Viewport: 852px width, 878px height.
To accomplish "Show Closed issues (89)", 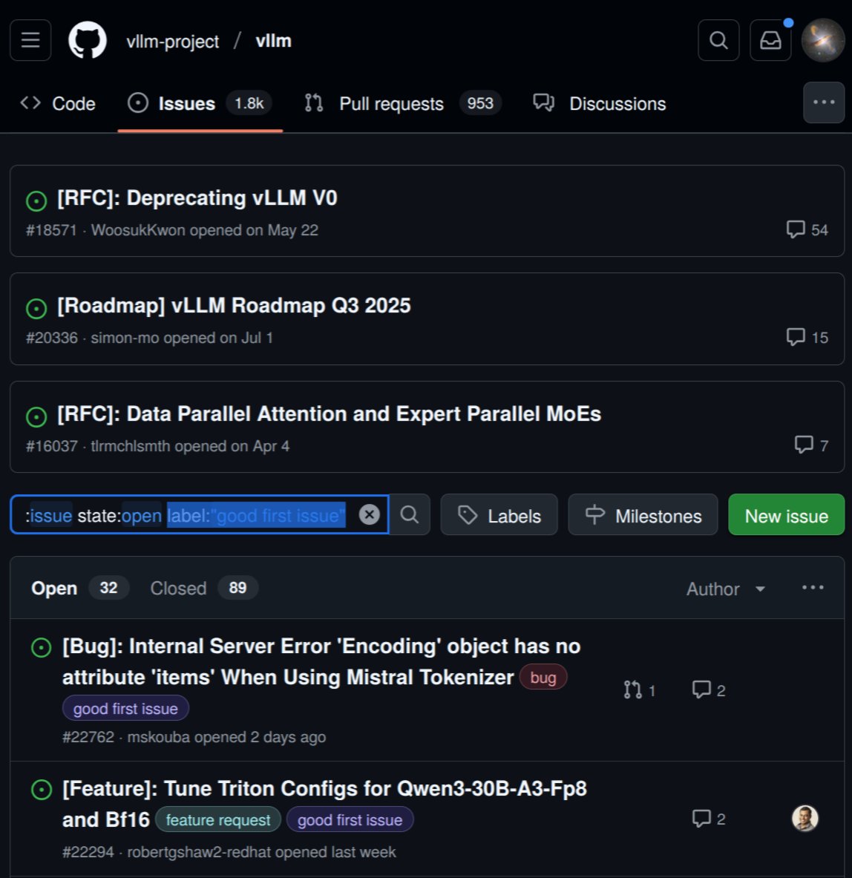I will pos(204,588).
